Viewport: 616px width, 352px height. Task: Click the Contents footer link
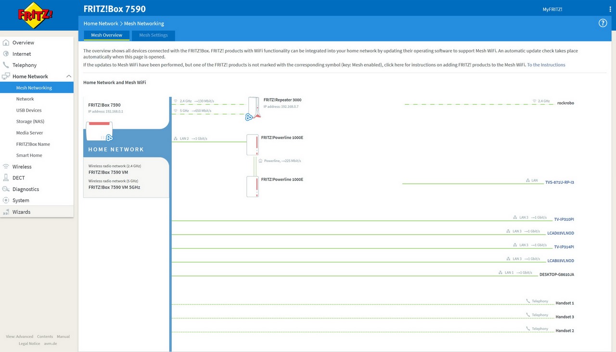click(45, 337)
